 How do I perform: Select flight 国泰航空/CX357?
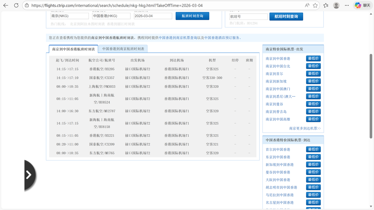[x=102, y=78]
